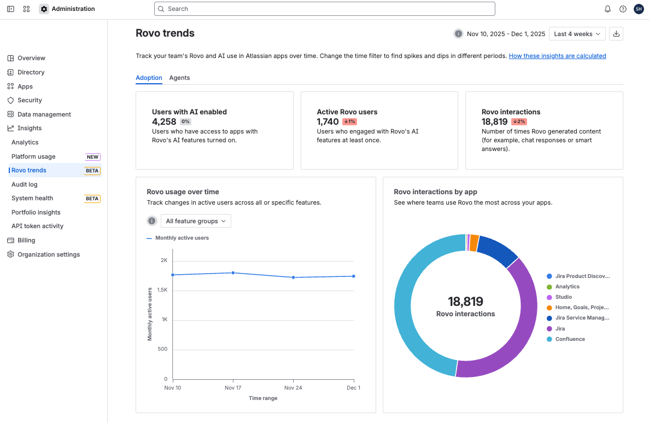Open the Atlassian app switcher grid
This screenshot has height=423, width=649.
coord(26,9)
